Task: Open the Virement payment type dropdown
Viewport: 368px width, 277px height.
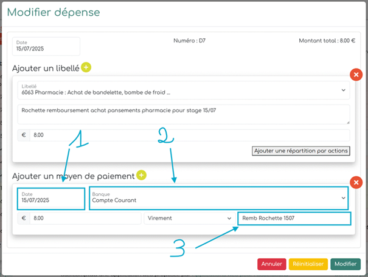Action: click(188, 218)
